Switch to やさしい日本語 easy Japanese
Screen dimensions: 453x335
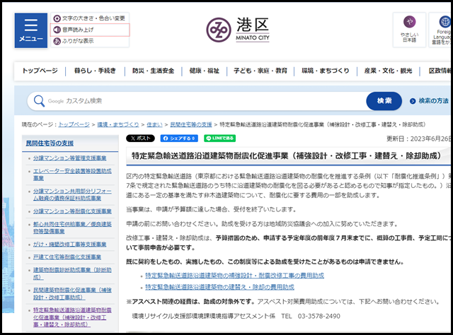pyautogui.click(x=409, y=30)
